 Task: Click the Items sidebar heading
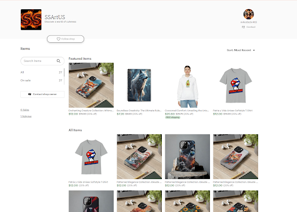25,49
